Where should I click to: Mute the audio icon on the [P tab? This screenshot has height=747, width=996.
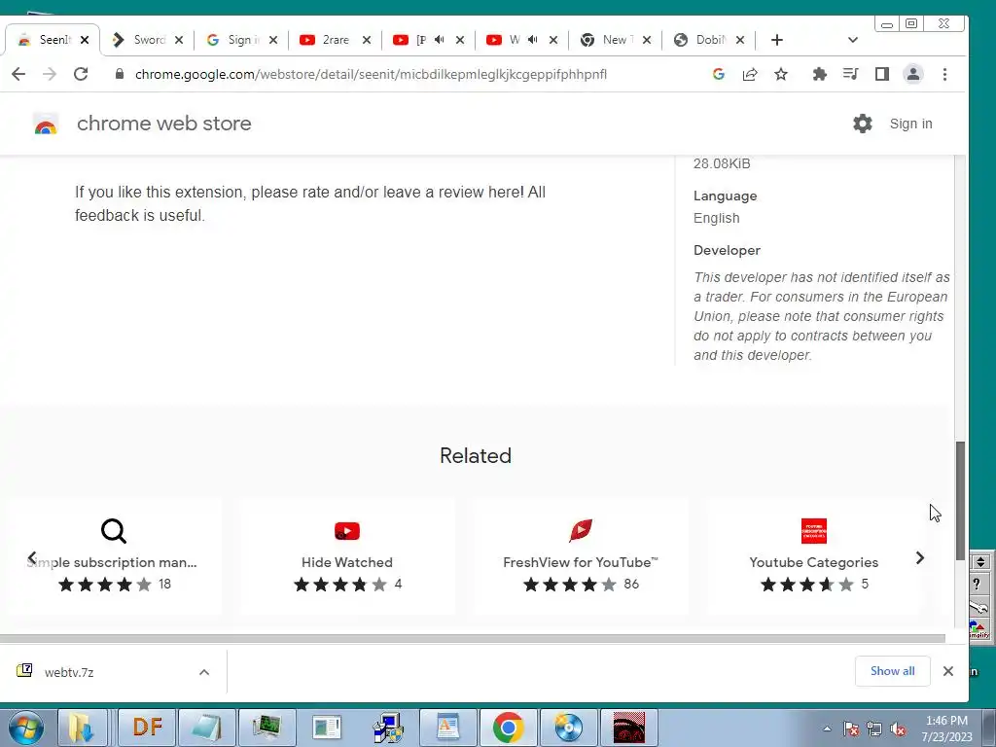pos(439,39)
